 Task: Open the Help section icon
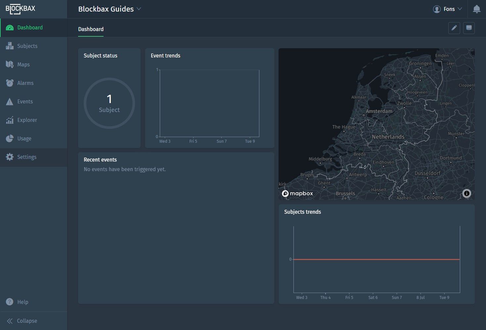click(x=10, y=302)
